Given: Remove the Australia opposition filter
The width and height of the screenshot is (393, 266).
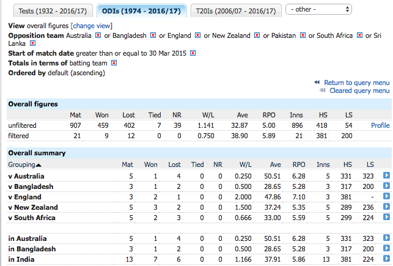Looking at the screenshot, I should 98,35.
